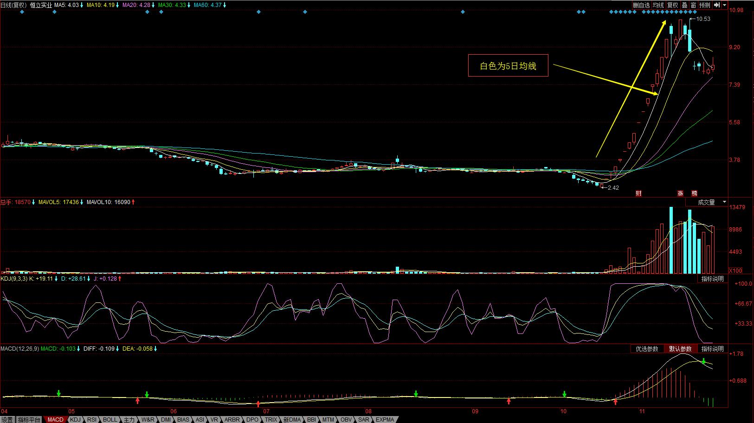Click the first blue diamond info marker at top-left
Screen dimensions: 754x423
[22, 12]
